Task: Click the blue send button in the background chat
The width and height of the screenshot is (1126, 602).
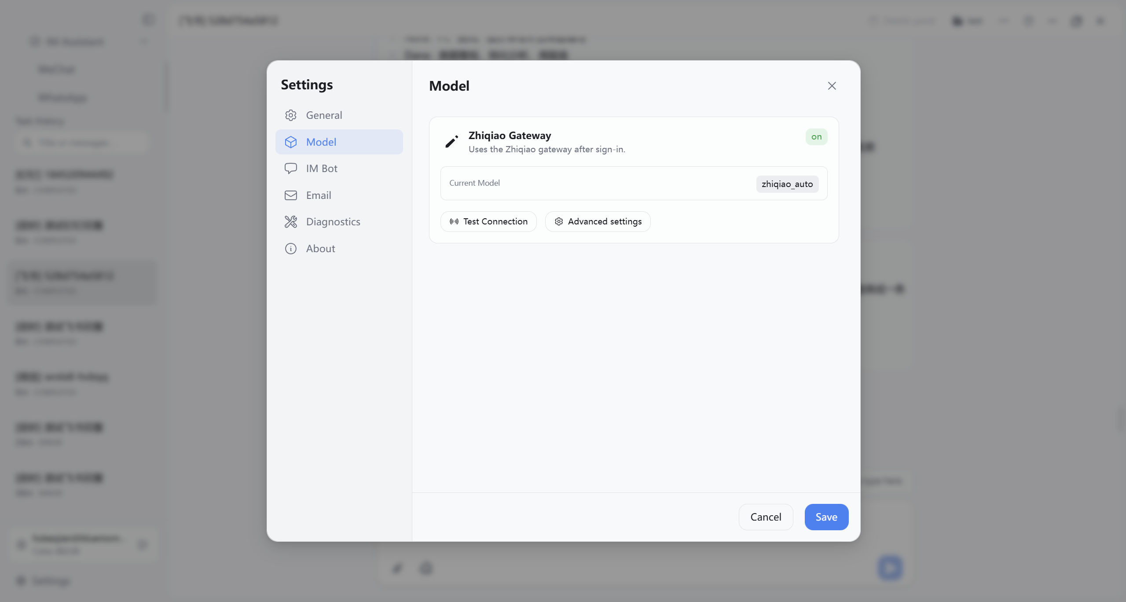Action: click(890, 568)
